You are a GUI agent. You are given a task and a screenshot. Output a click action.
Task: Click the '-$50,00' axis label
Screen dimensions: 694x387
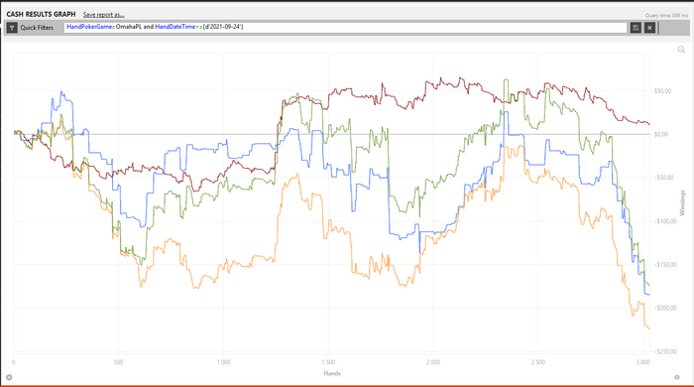point(663,178)
